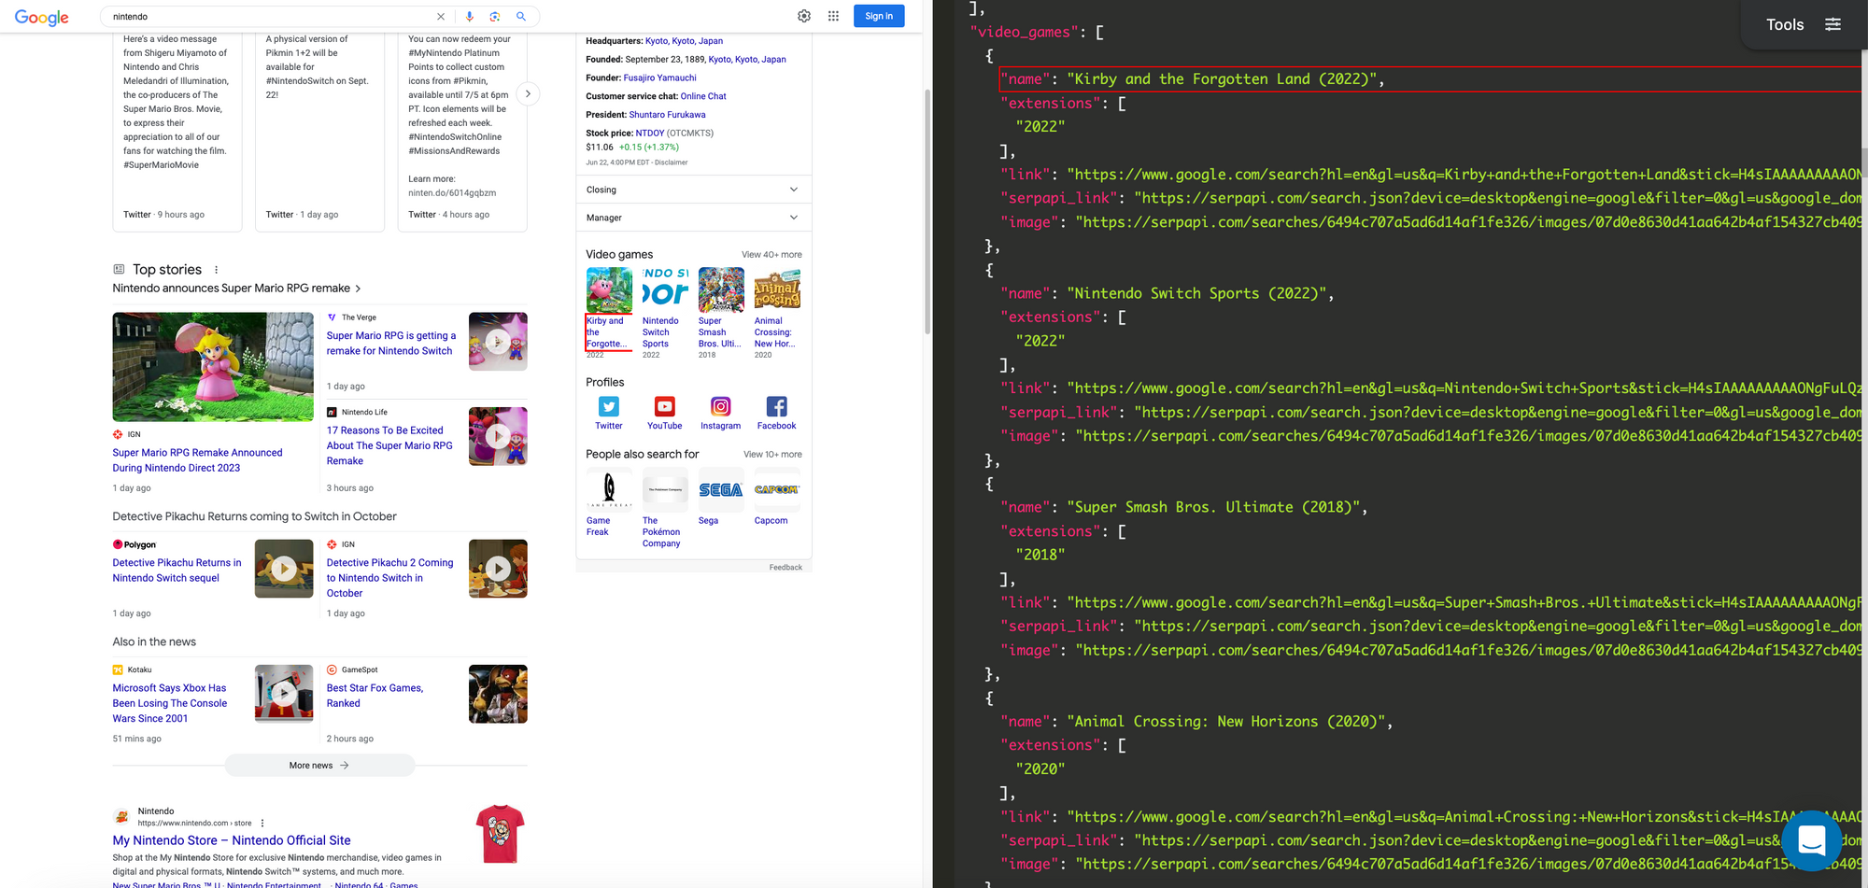This screenshot has width=1868, height=888.
Task: Click the Princess Peach story image
Action: tap(213, 367)
